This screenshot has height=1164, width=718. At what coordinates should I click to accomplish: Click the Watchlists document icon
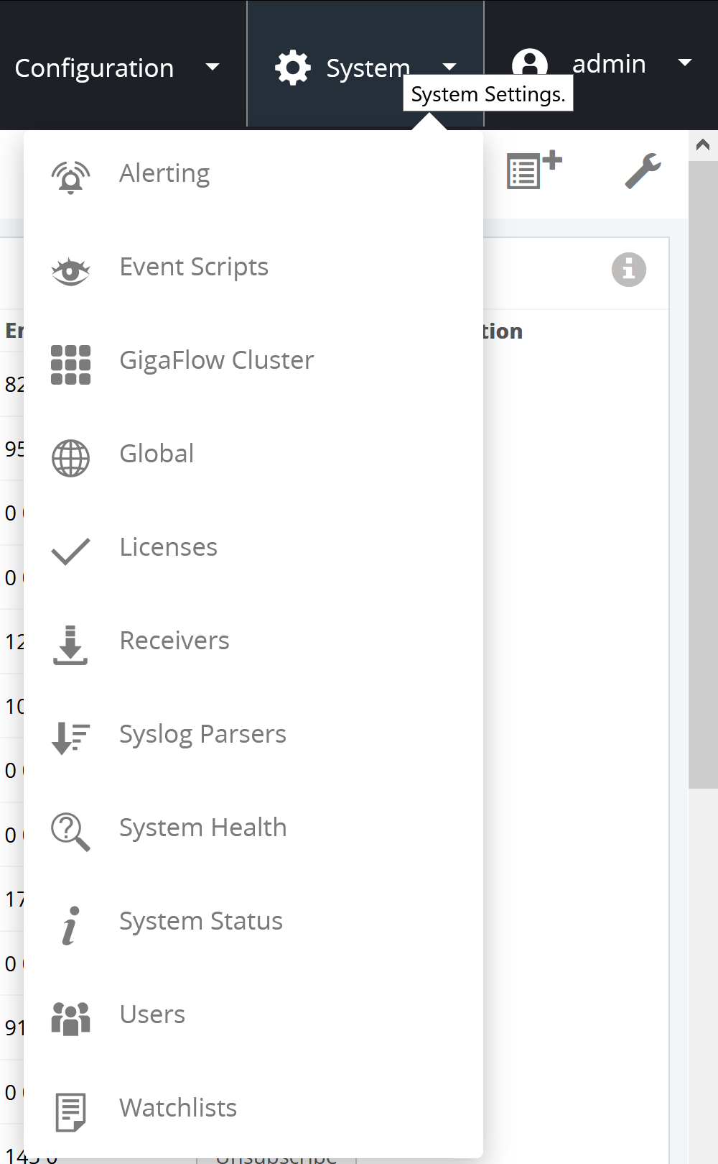pos(70,1112)
